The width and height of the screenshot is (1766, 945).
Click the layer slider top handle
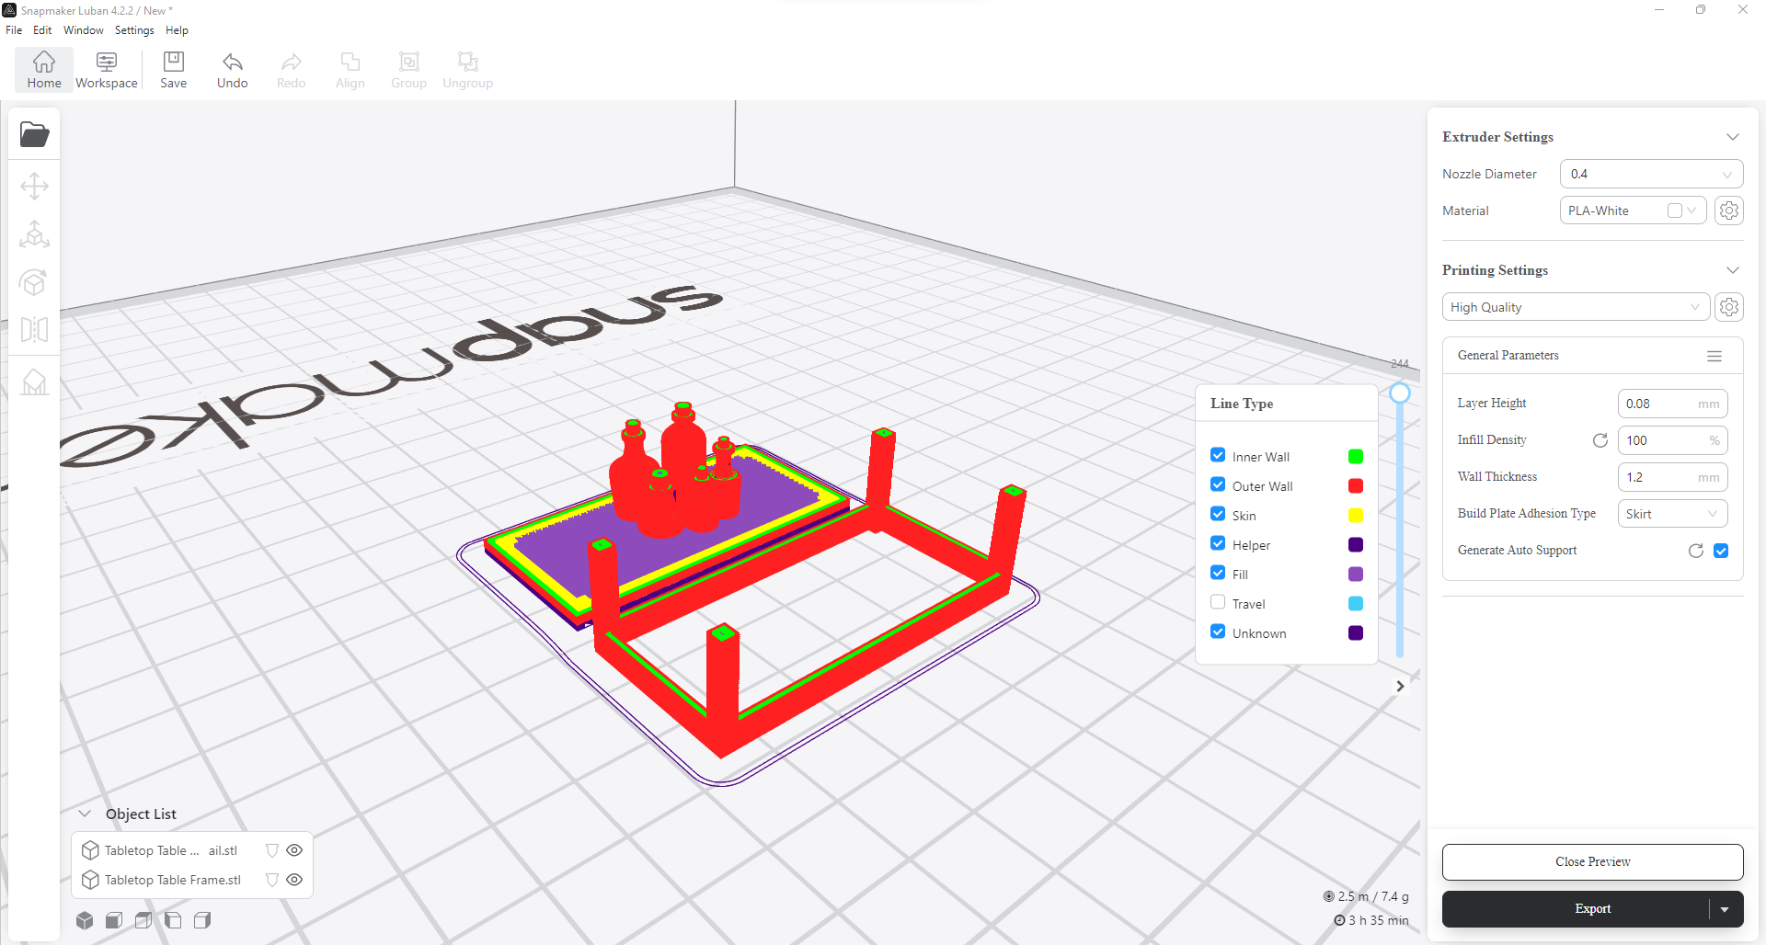point(1400,393)
